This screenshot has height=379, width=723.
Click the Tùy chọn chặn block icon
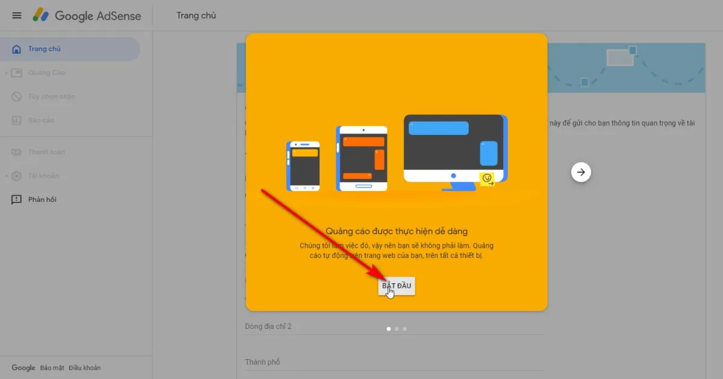(17, 96)
